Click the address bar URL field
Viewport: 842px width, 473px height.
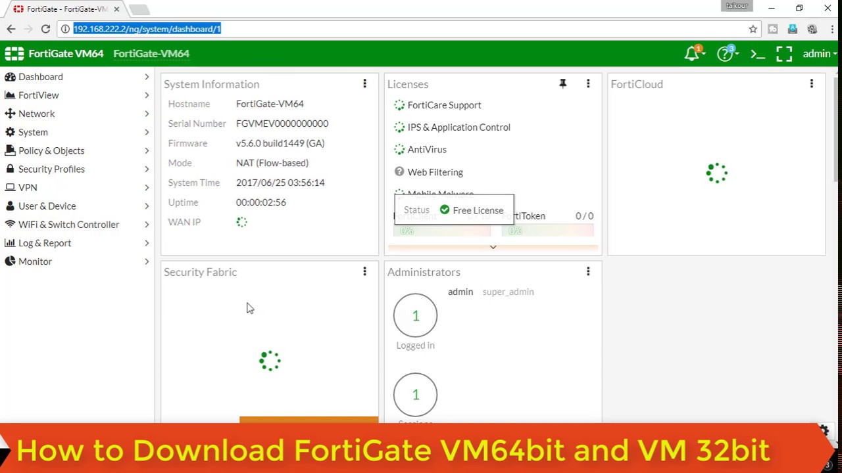(408, 29)
